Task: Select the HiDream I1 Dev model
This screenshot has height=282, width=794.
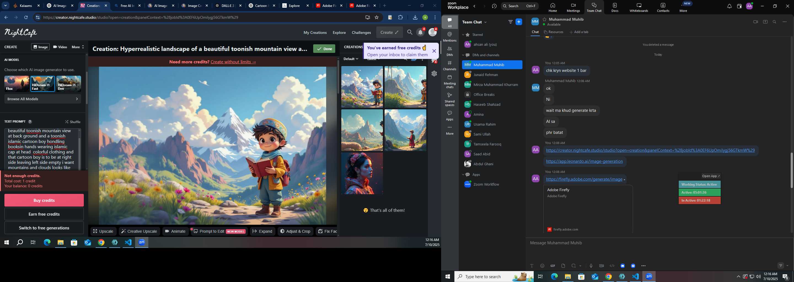Action: [x=69, y=84]
